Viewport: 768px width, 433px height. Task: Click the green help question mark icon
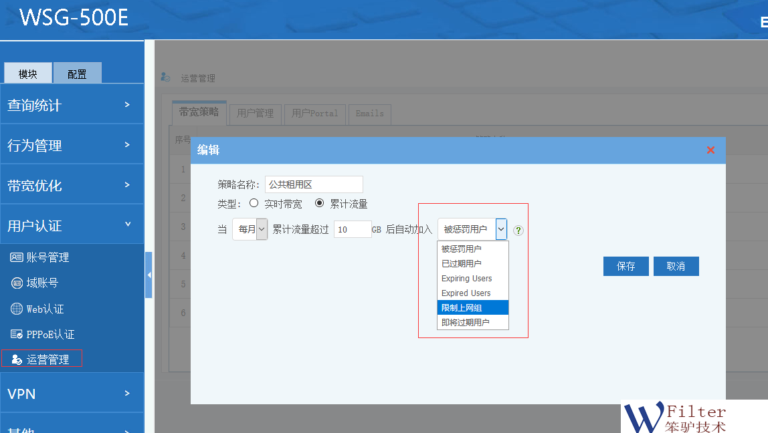click(x=518, y=230)
